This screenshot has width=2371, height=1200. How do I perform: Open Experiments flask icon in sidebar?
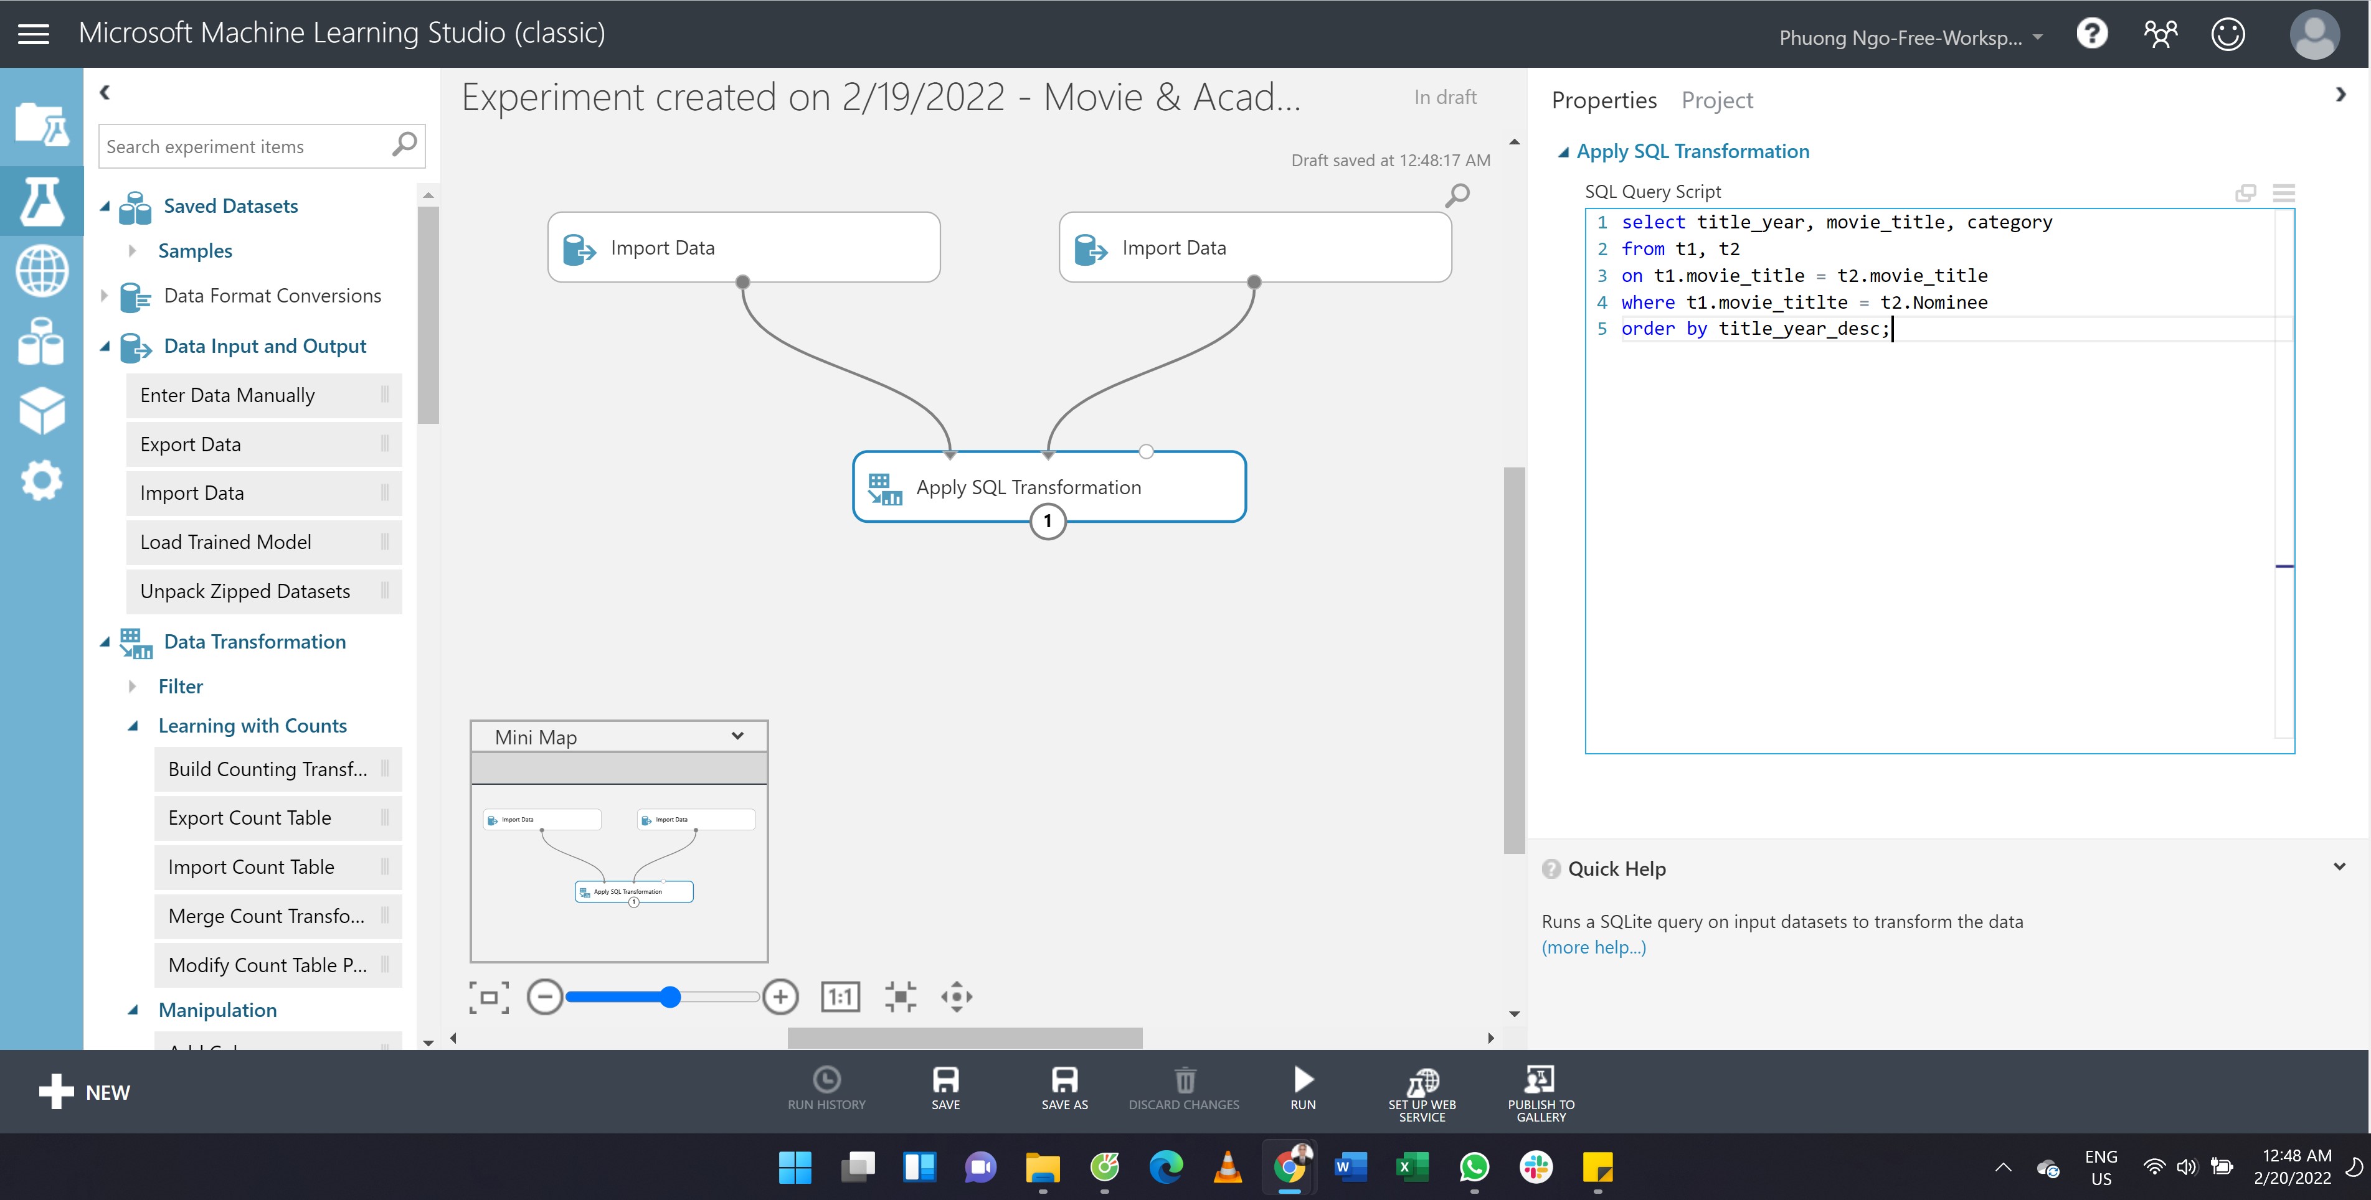pos(42,202)
